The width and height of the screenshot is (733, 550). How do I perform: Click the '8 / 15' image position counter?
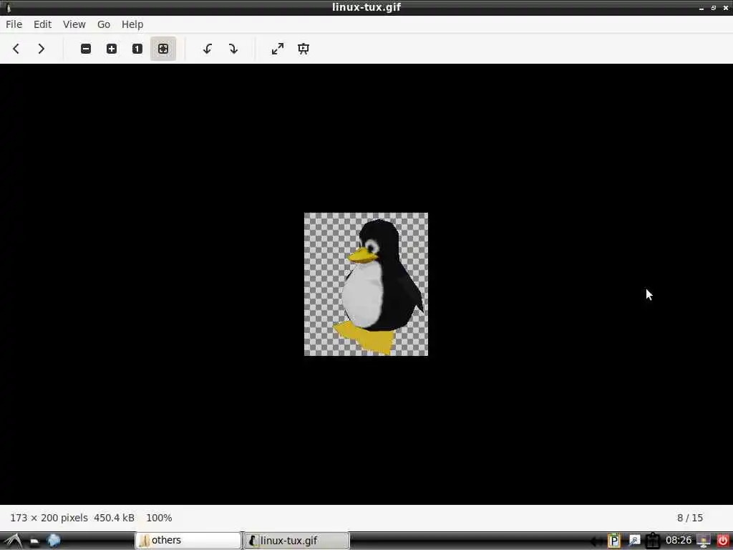click(690, 518)
